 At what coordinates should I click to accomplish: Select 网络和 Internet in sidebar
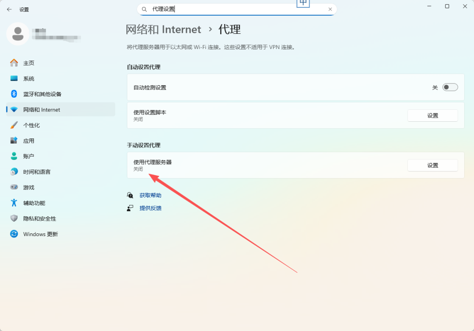click(x=61, y=110)
